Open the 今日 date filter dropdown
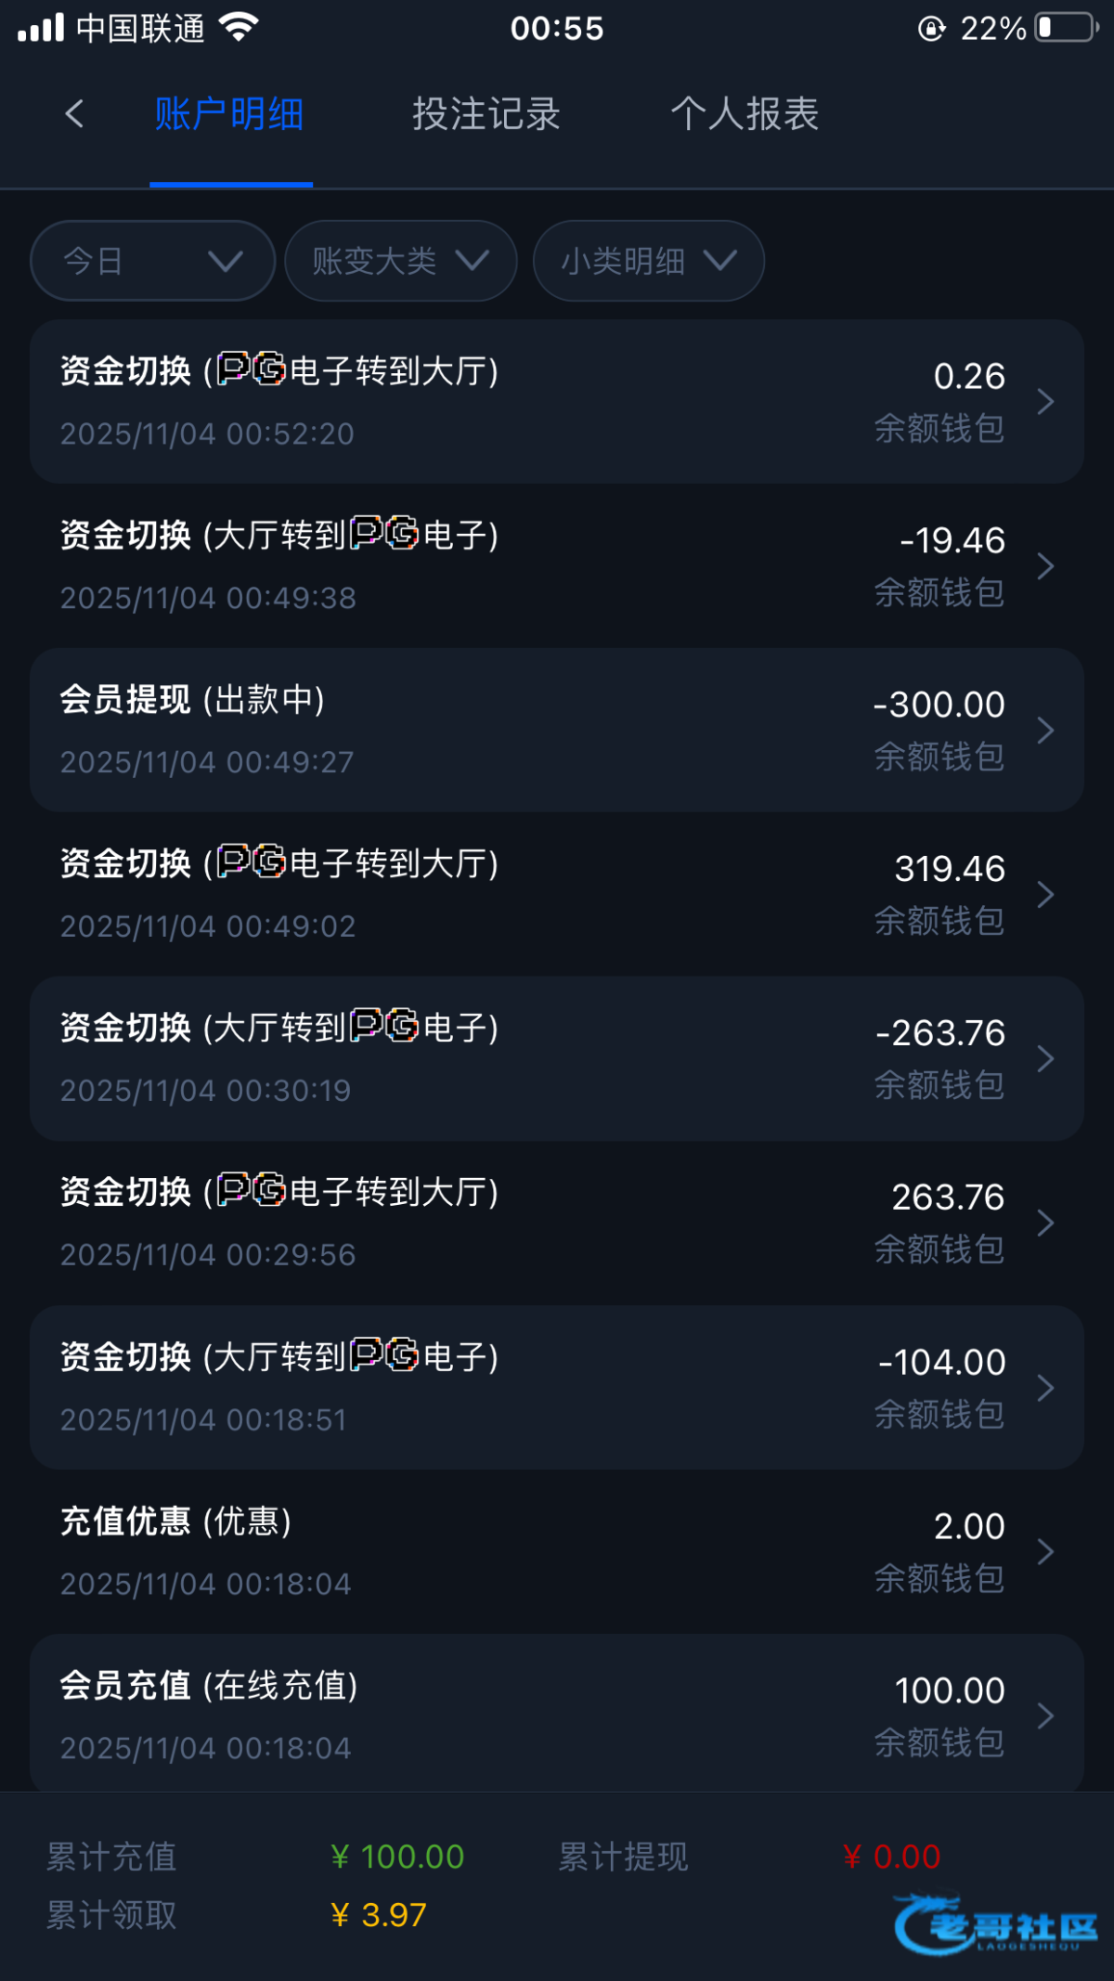Screen dimensions: 1114x1981 [x=152, y=261]
